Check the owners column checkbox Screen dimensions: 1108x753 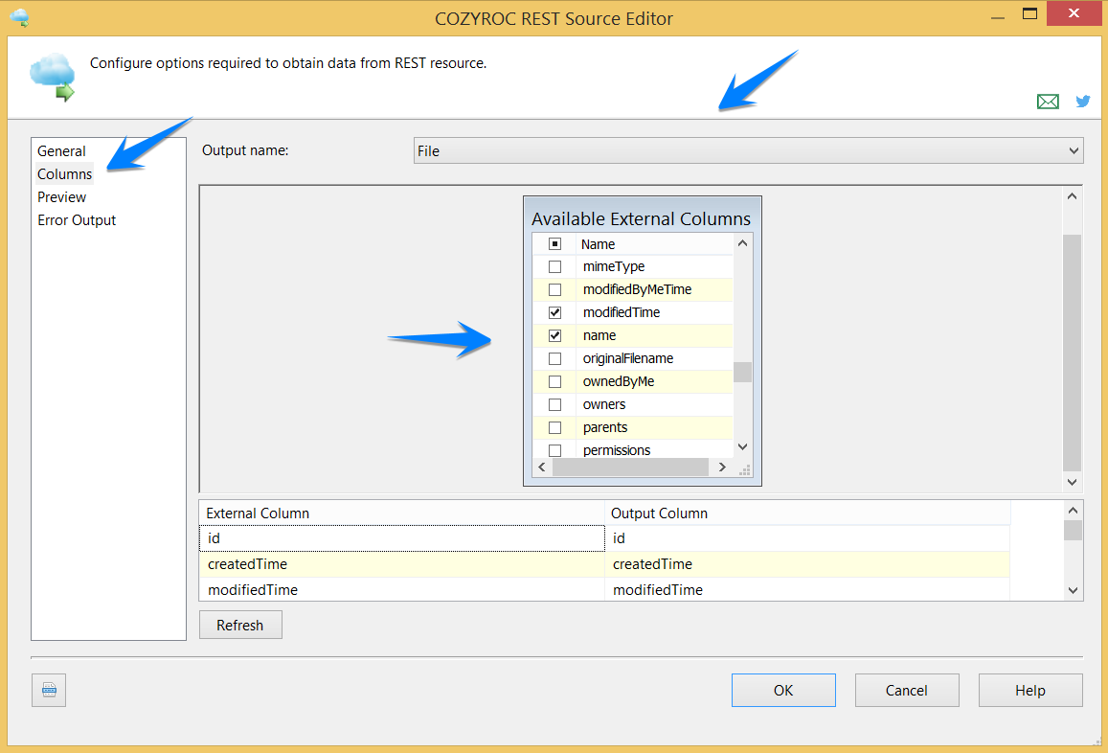coord(554,404)
